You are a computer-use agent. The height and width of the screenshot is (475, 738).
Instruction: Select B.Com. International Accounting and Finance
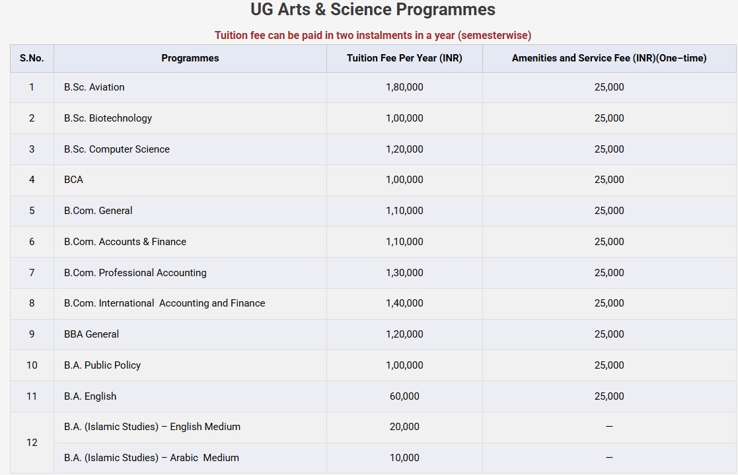click(x=165, y=303)
